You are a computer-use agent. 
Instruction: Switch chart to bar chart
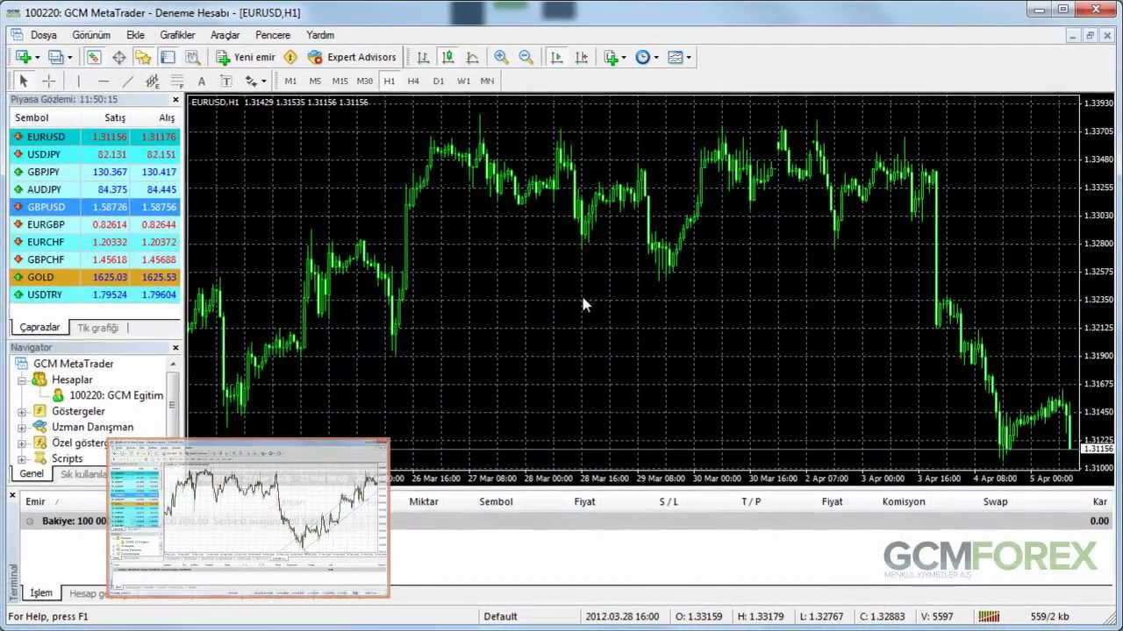[x=423, y=57]
